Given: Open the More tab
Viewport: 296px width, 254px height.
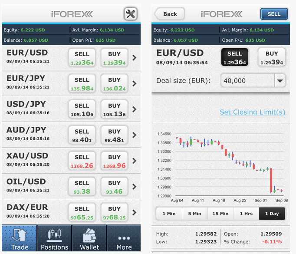Looking at the screenshot, I should click(124, 238).
